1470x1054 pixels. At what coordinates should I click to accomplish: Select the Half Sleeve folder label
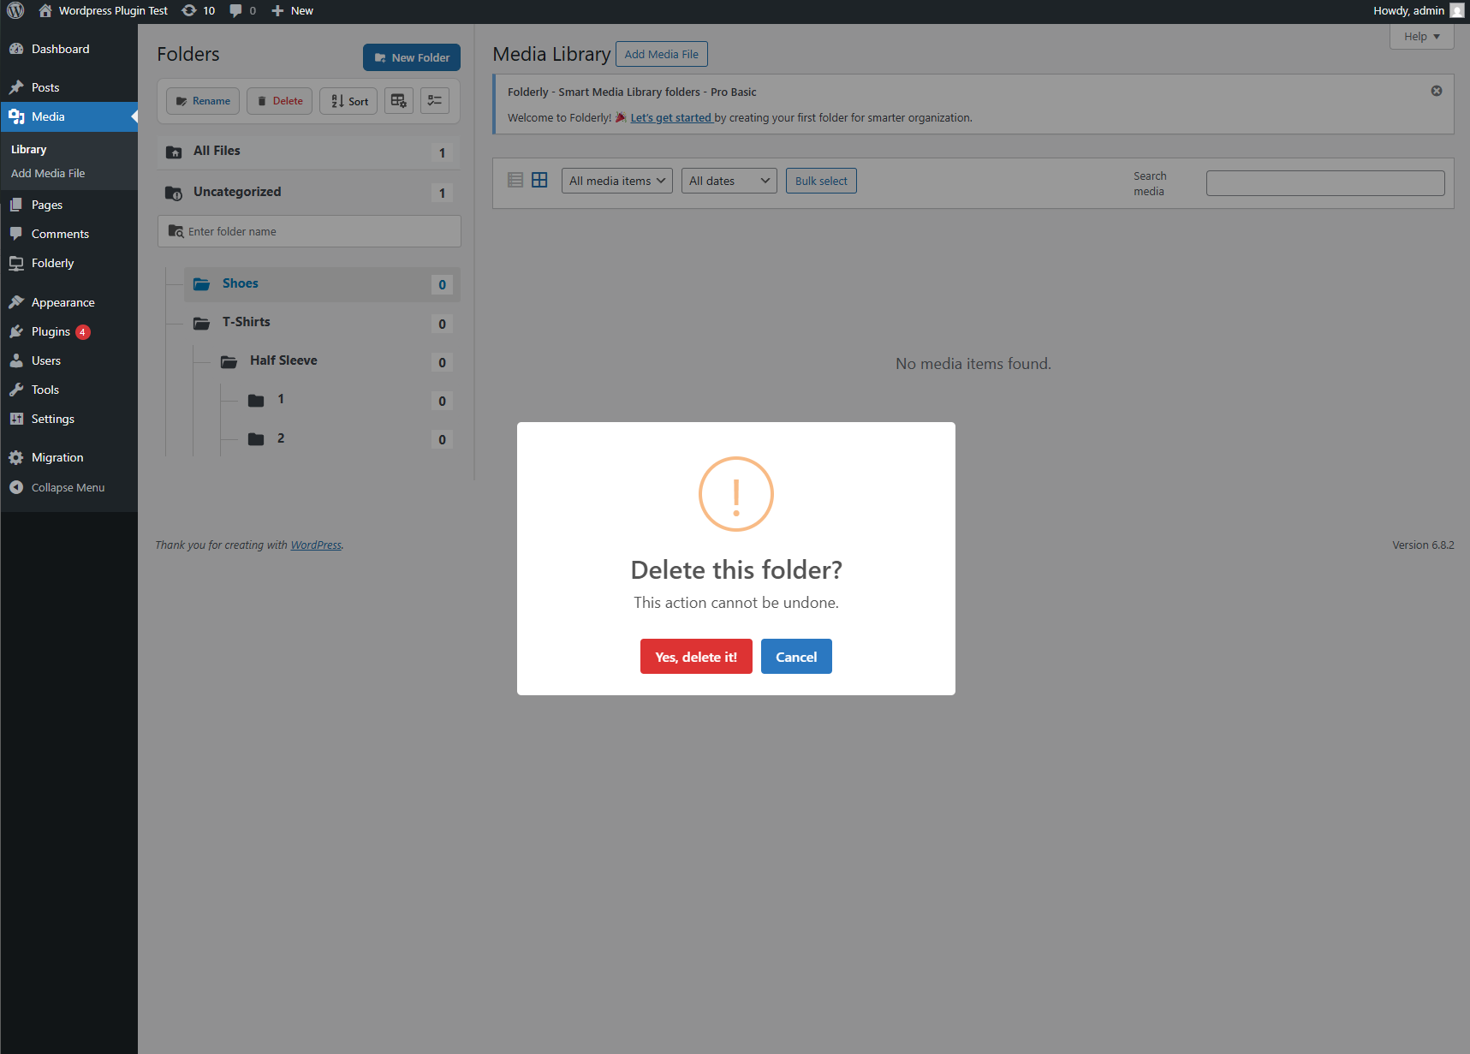(283, 360)
